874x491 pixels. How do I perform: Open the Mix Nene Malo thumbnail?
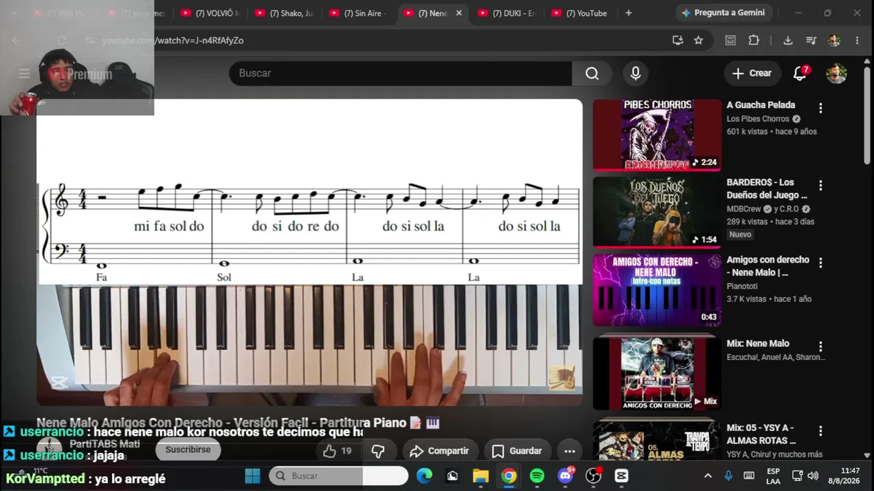pos(657,372)
